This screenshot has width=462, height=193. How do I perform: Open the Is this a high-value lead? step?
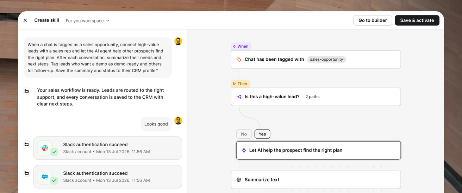tap(316, 96)
